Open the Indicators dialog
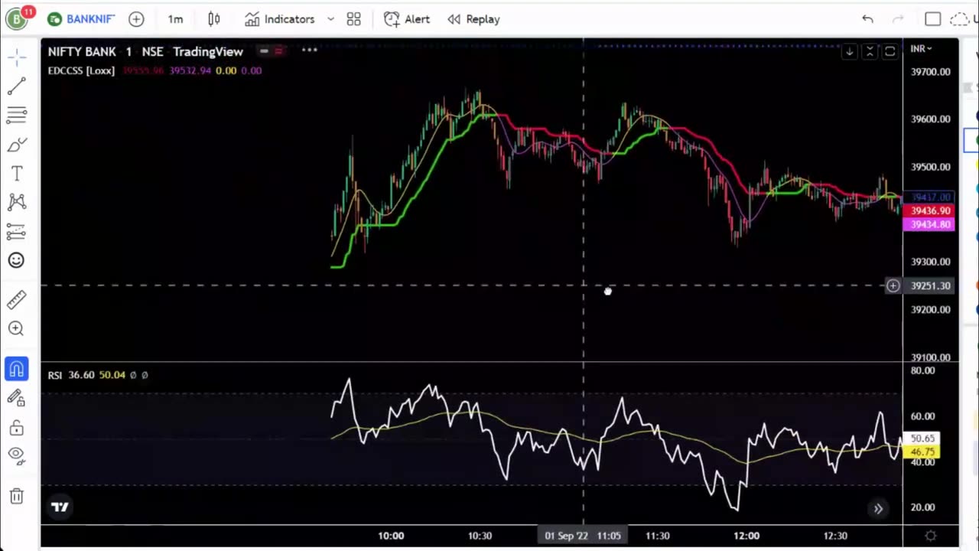The height and width of the screenshot is (551, 979). pyautogui.click(x=279, y=19)
